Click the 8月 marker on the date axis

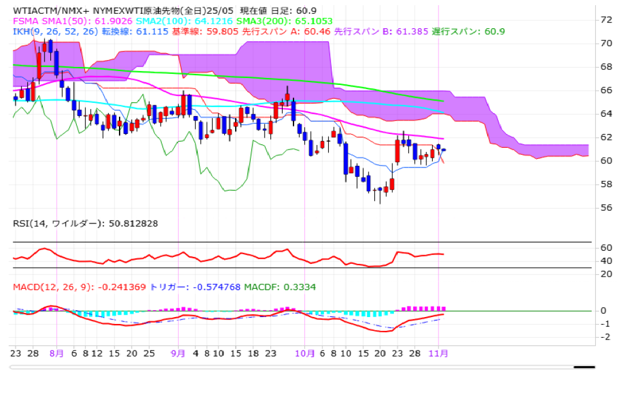(x=57, y=353)
